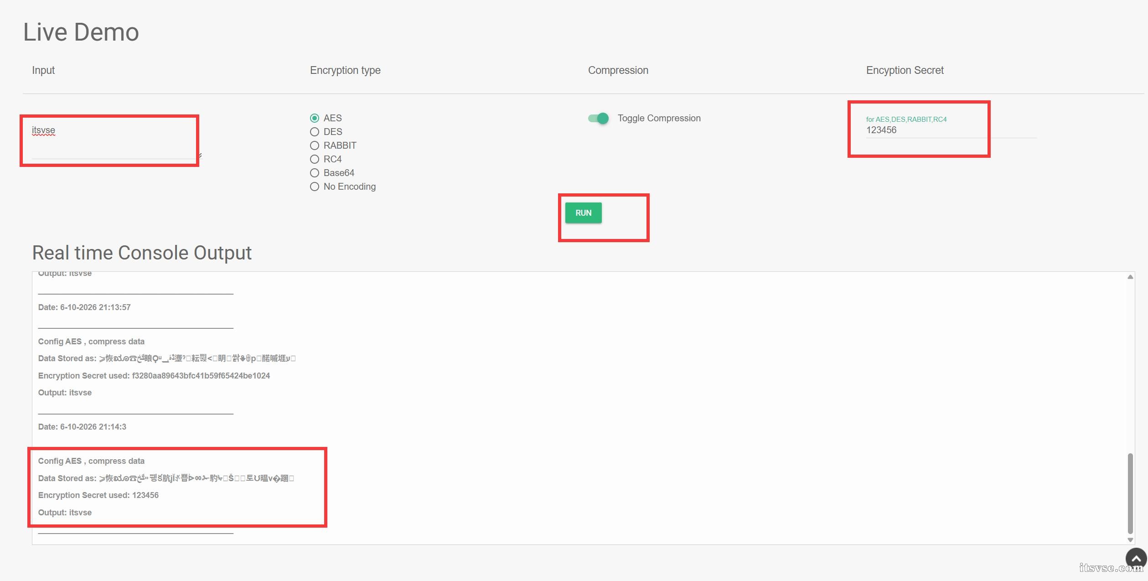The width and height of the screenshot is (1148, 581).
Task: Click the text 'Encryption Secret used: 123456'
Action: point(98,495)
